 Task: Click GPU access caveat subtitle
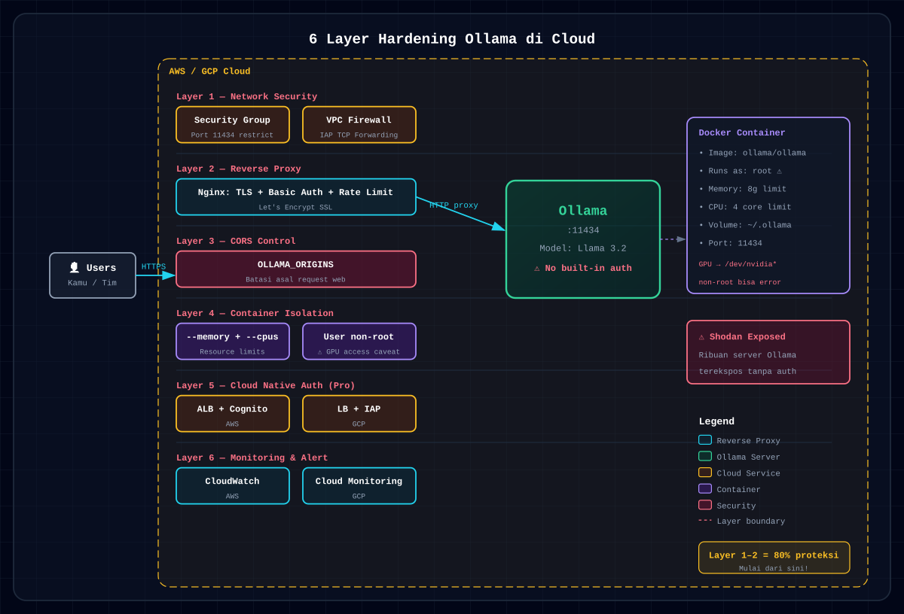tap(359, 352)
